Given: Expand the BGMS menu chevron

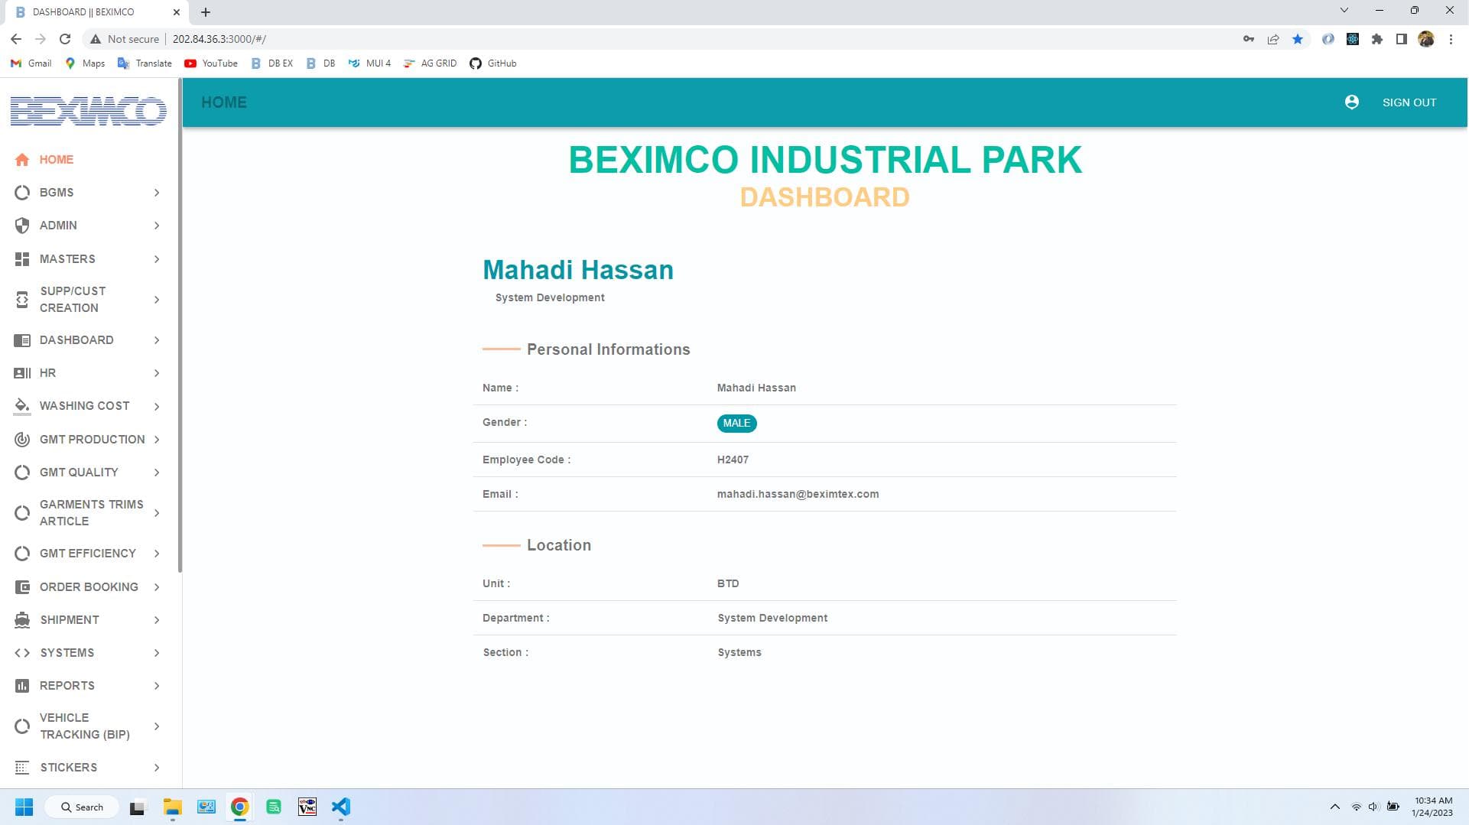Looking at the screenshot, I should [x=157, y=193].
